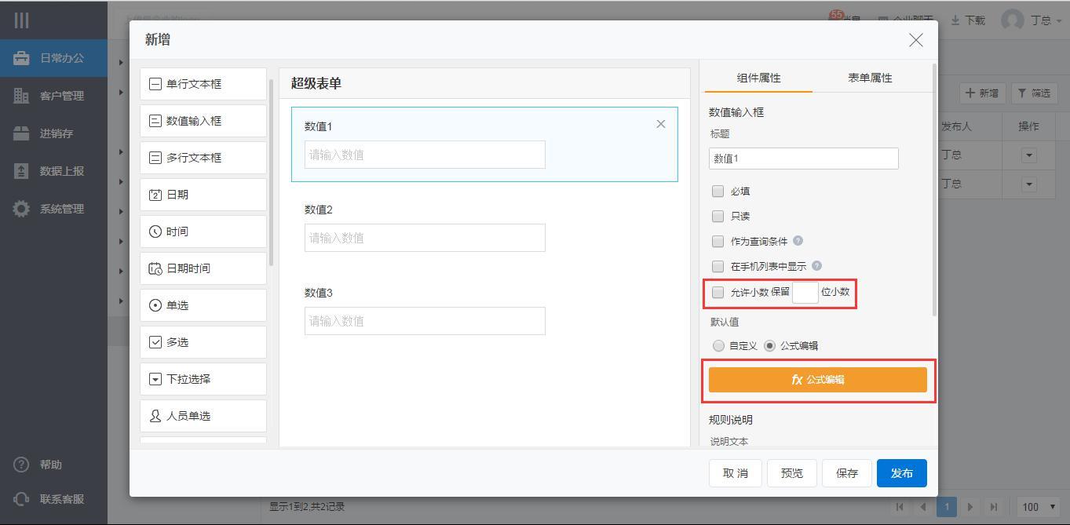
Task: Click the 系统管理 gear icon
Action: pos(21,209)
